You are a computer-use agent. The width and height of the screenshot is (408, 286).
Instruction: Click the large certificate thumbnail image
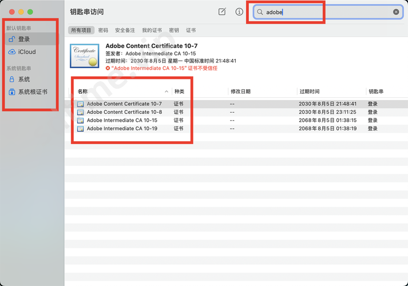point(85,56)
